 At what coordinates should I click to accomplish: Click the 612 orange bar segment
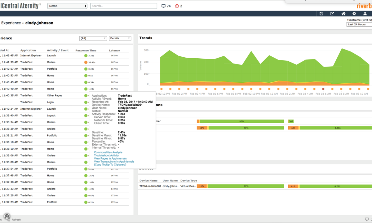point(293,186)
